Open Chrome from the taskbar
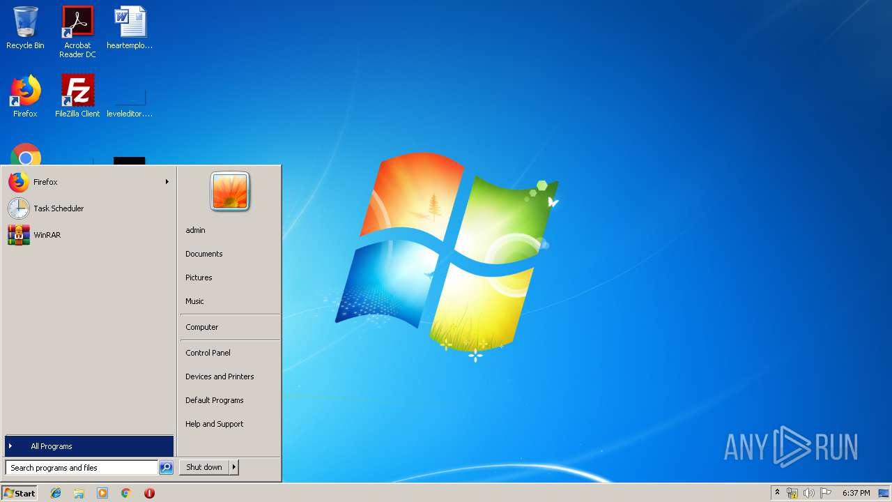The width and height of the screenshot is (892, 502). 126,493
